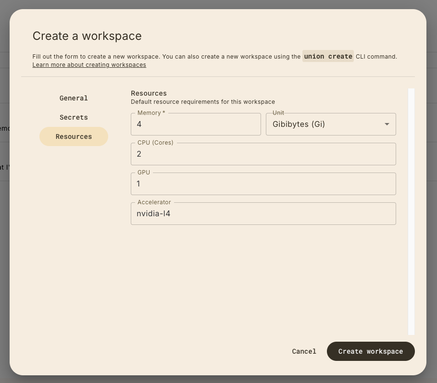Click the Create workspace button

[370, 351]
